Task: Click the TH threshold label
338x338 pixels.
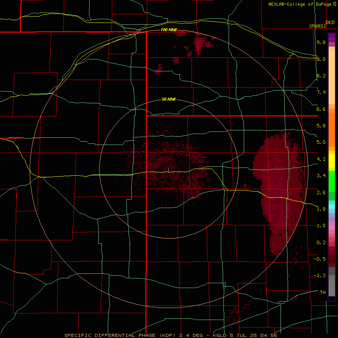Action: (x=323, y=292)
